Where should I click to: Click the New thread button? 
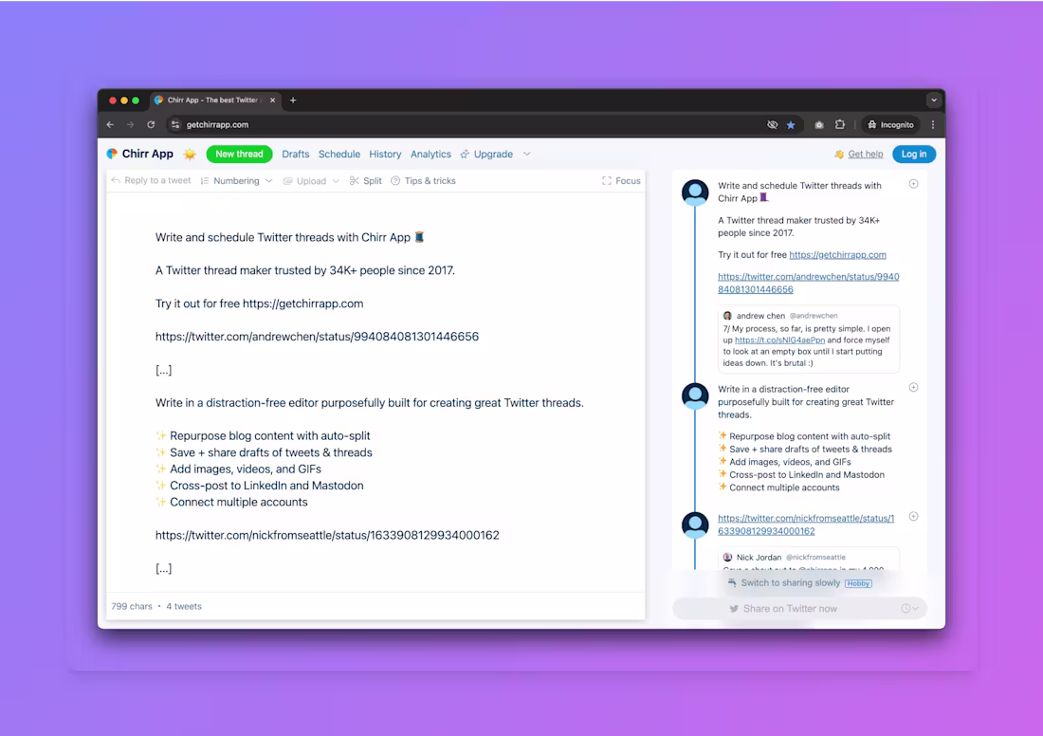(239, 154)
